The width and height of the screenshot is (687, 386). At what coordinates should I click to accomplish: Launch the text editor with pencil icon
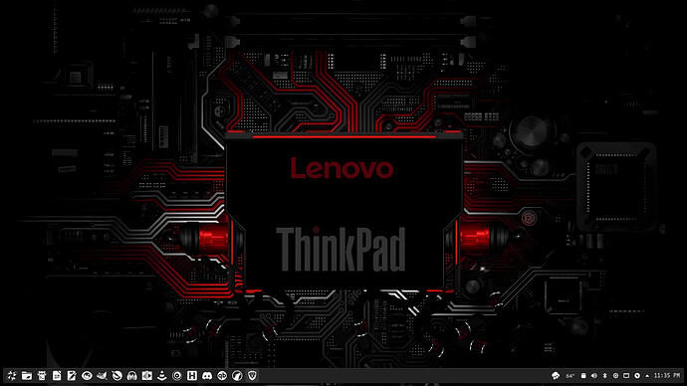pyautogui.click(x=72, y=375)
